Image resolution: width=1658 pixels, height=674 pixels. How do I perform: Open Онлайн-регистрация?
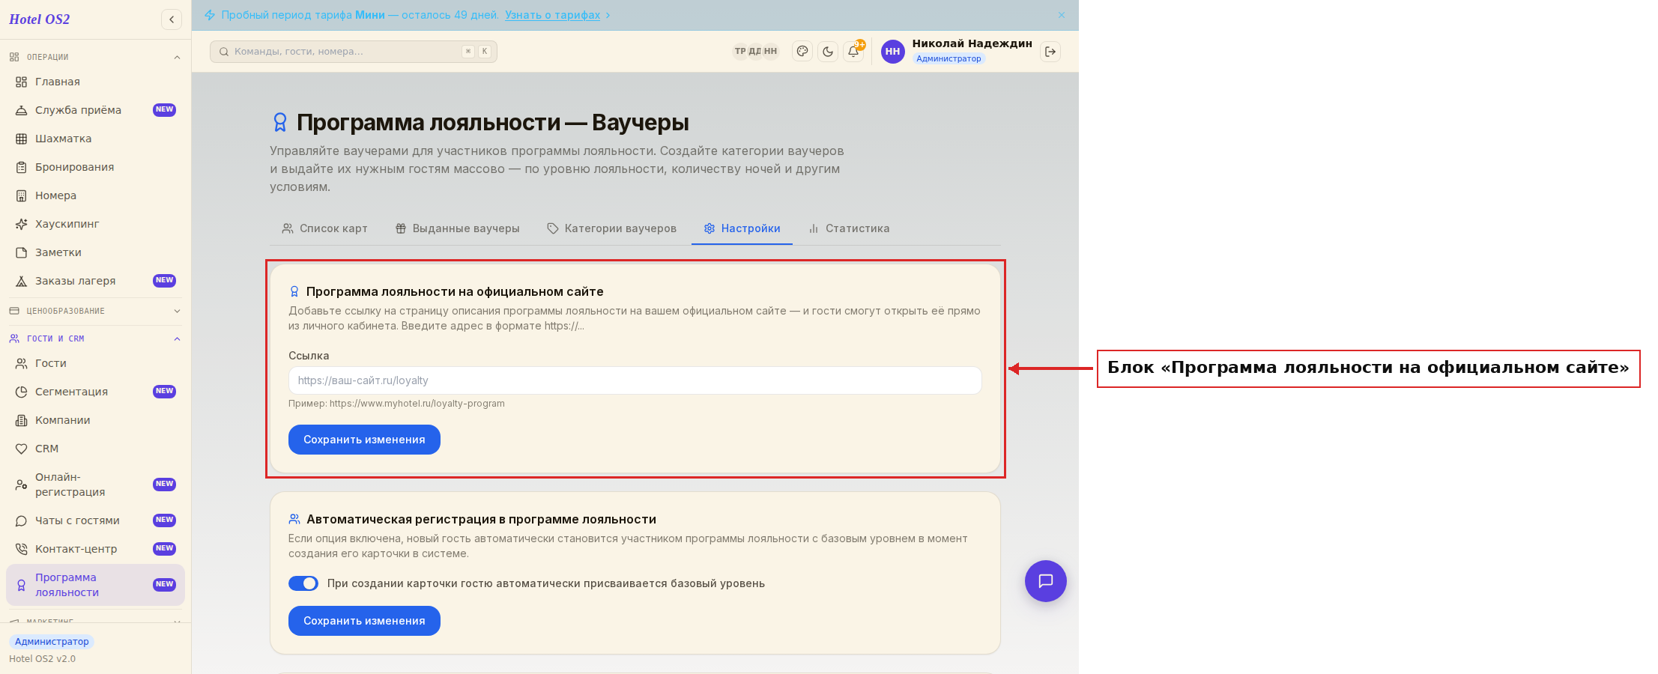[x=95, y=485]
